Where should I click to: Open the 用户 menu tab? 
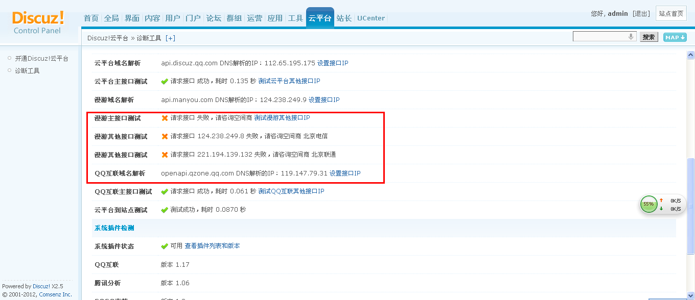[173, 18]
